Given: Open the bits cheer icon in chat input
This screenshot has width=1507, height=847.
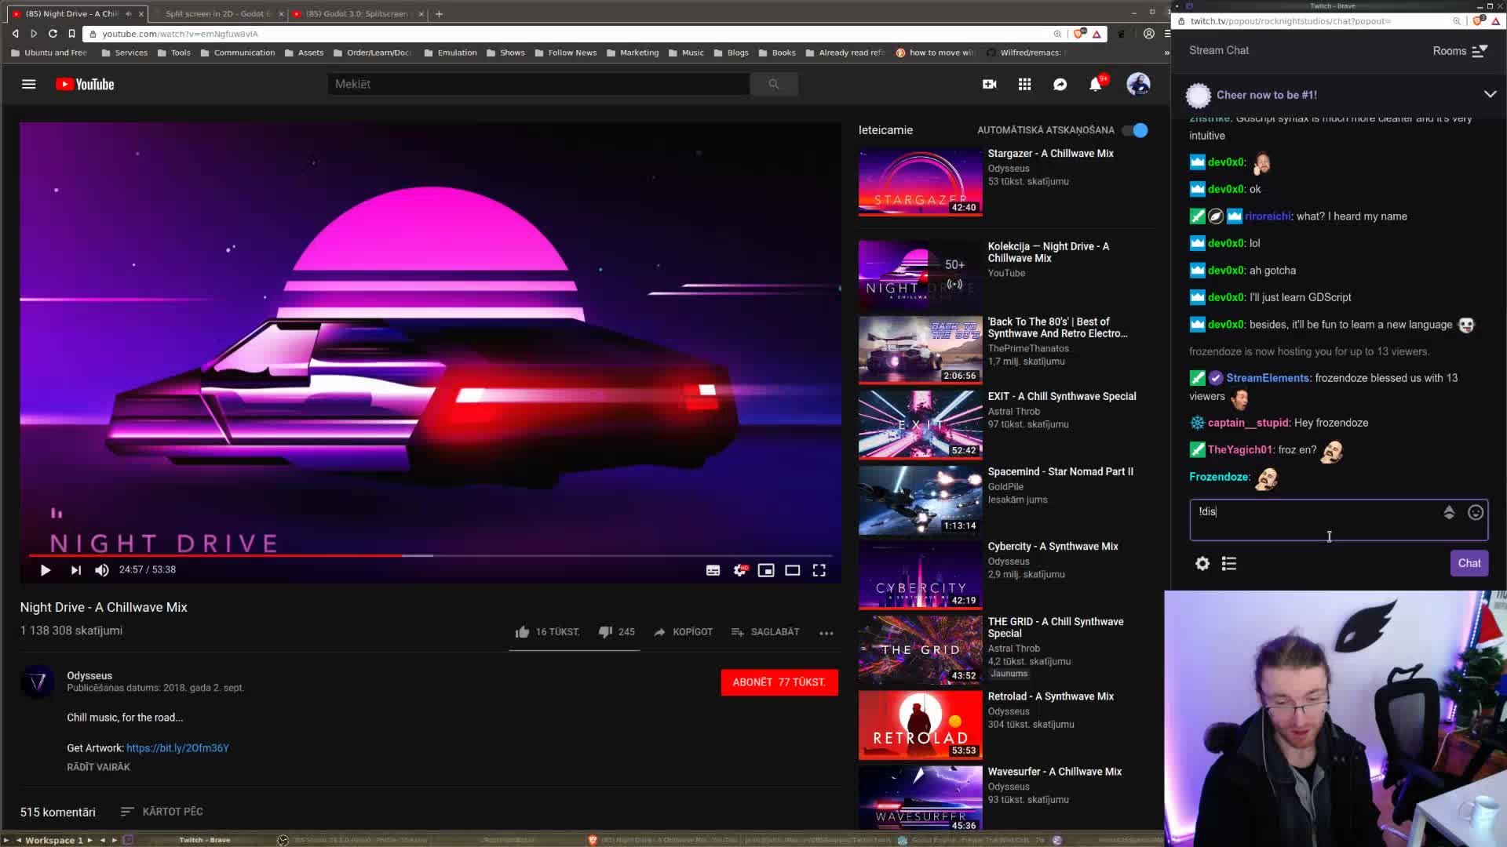Looking at the screenshot, I should click(1449, 512).
